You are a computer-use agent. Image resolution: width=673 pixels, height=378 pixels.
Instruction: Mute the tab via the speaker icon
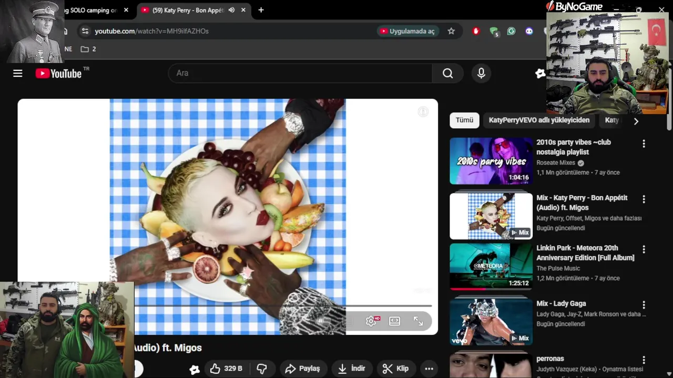pos(231,10)
